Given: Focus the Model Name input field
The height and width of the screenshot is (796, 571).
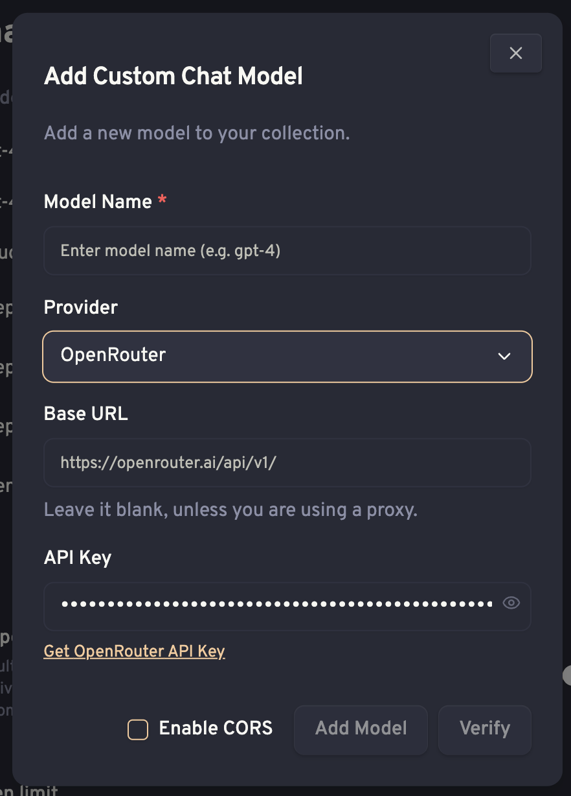Looking at the screenshot, I should coord(287,250).
